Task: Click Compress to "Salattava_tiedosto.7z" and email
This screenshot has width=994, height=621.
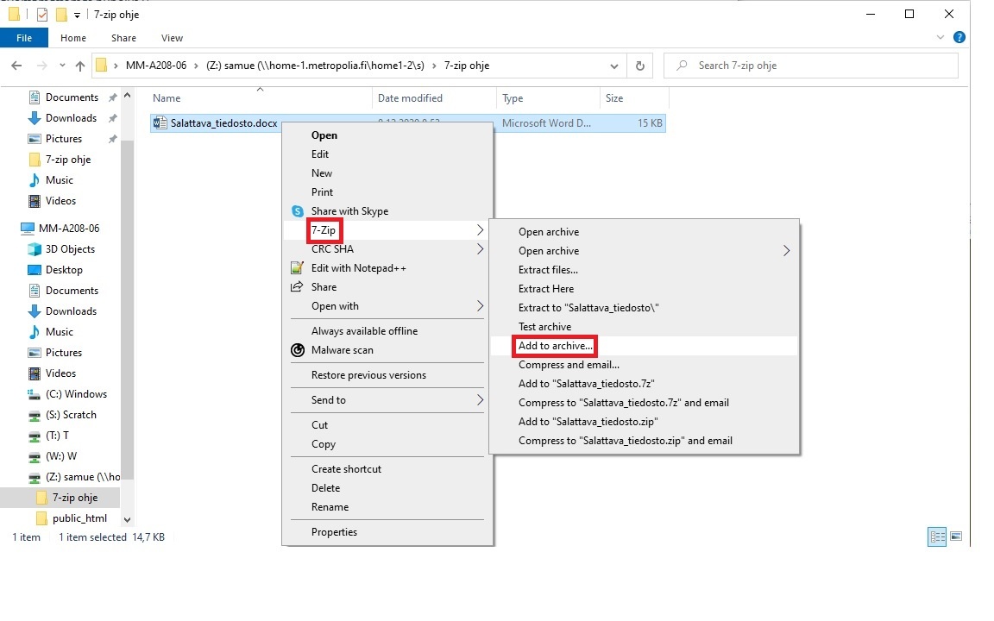Action: (x=624, y=403)
